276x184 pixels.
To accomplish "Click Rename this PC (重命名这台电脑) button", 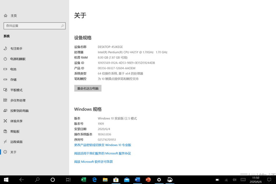I will [88, 88].
